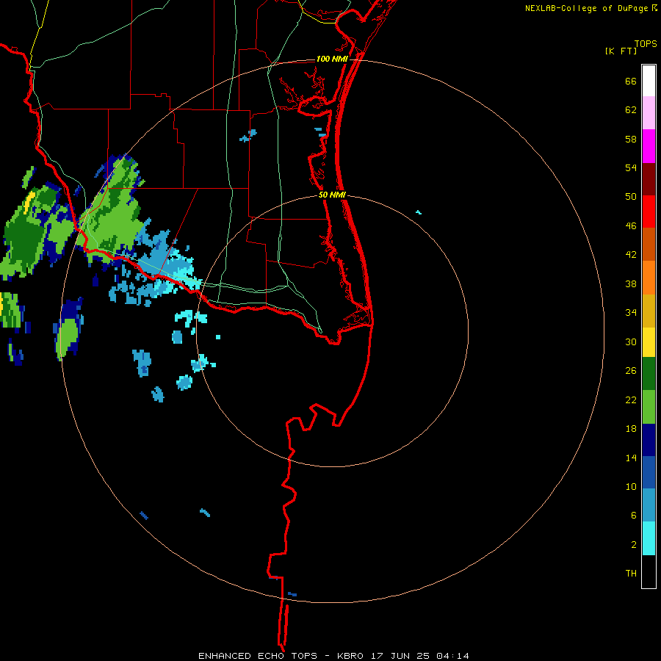Click the 26 legend value
Viewport: 661px width, 661px height.
[631, 371]
